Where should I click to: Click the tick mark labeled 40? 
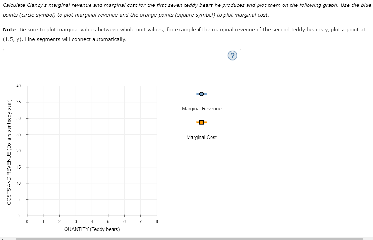(x=27, y=86)
